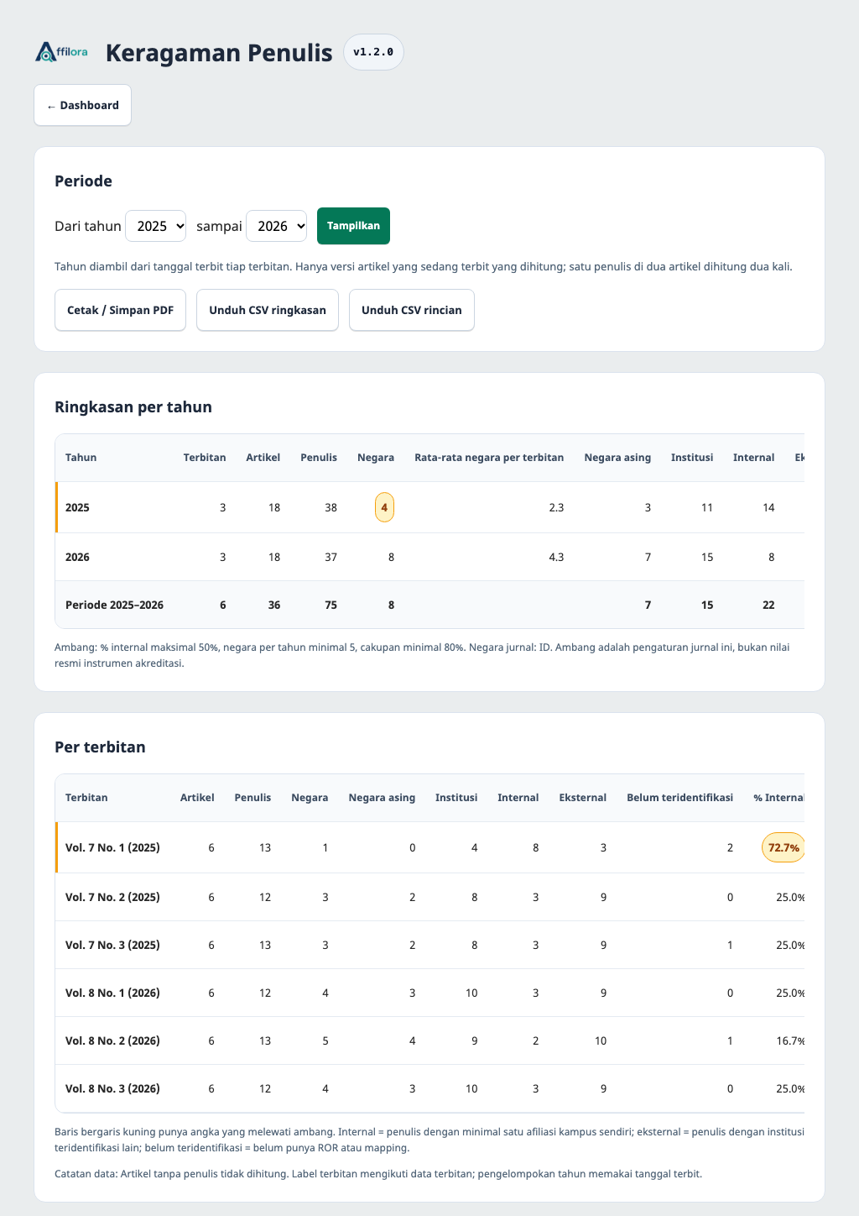Image resolution: width=859 pixels, height=1216 pixels.
Task: Click average value 2.3 in the 2025 row
Action: tap(556, 507)
